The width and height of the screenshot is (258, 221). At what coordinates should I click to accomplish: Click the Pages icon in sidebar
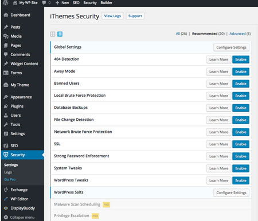click(6, 45)
